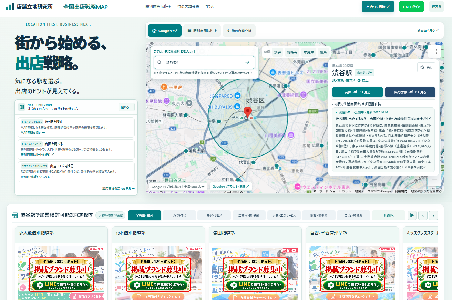Open コラム in top navigation

(209, 7)
